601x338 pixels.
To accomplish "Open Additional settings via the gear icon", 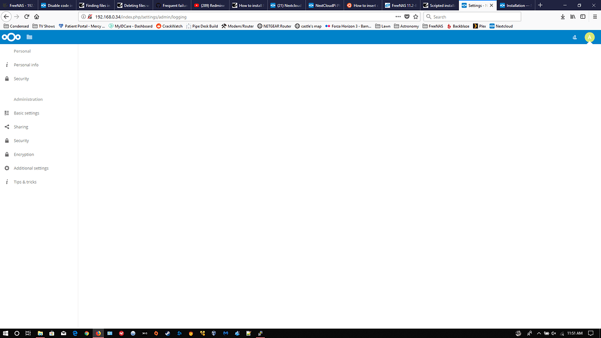I will [x=6, y=168].
